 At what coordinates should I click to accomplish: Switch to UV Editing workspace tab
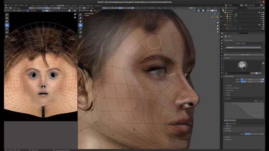53,5
